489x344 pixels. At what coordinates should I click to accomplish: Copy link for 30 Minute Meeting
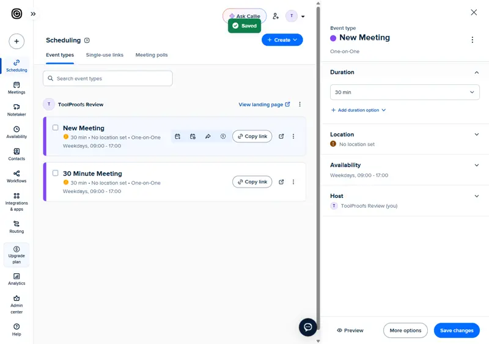pos(252,182)
